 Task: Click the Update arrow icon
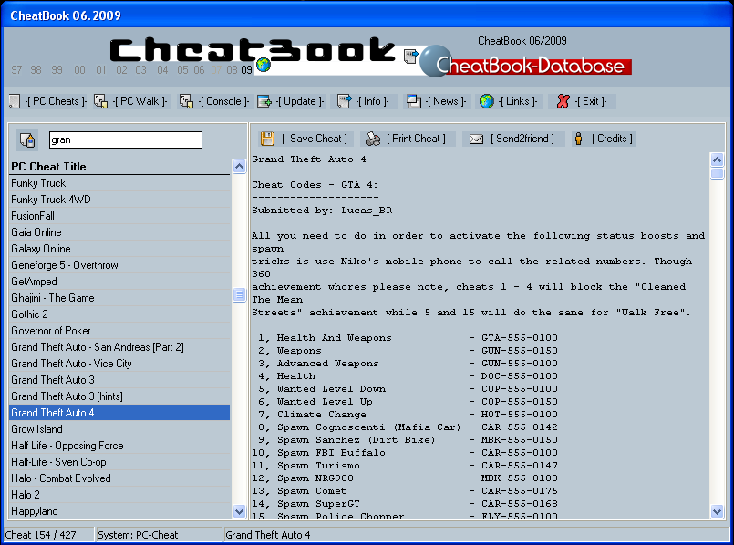(x=264, y=101)
